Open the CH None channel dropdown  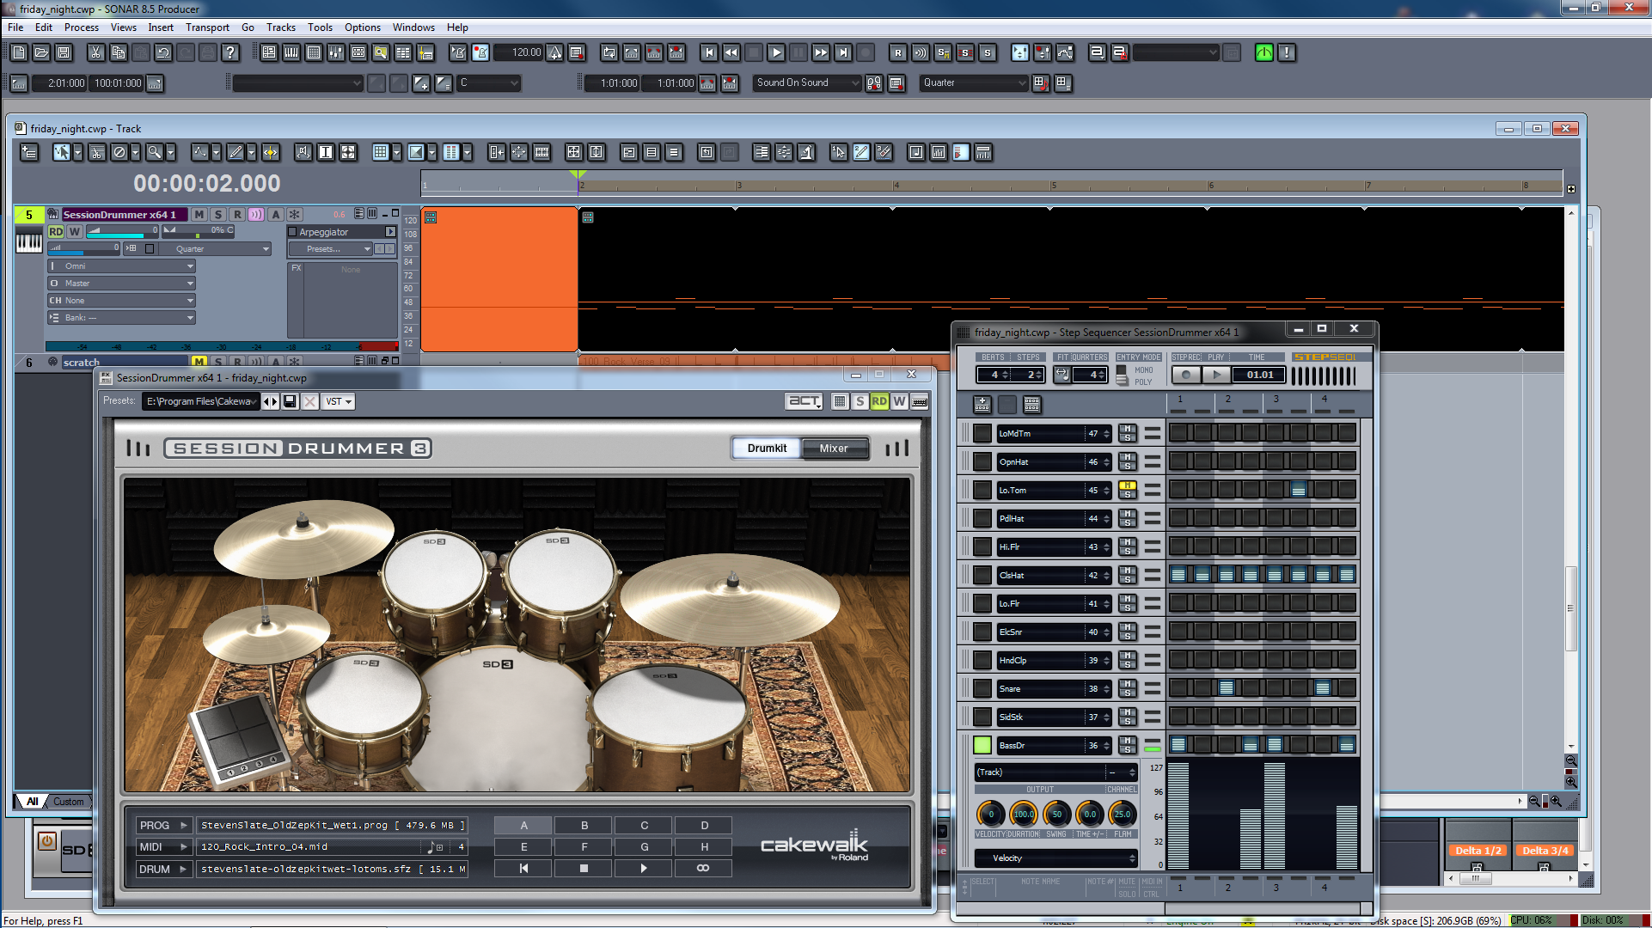[x=122, y=301]
